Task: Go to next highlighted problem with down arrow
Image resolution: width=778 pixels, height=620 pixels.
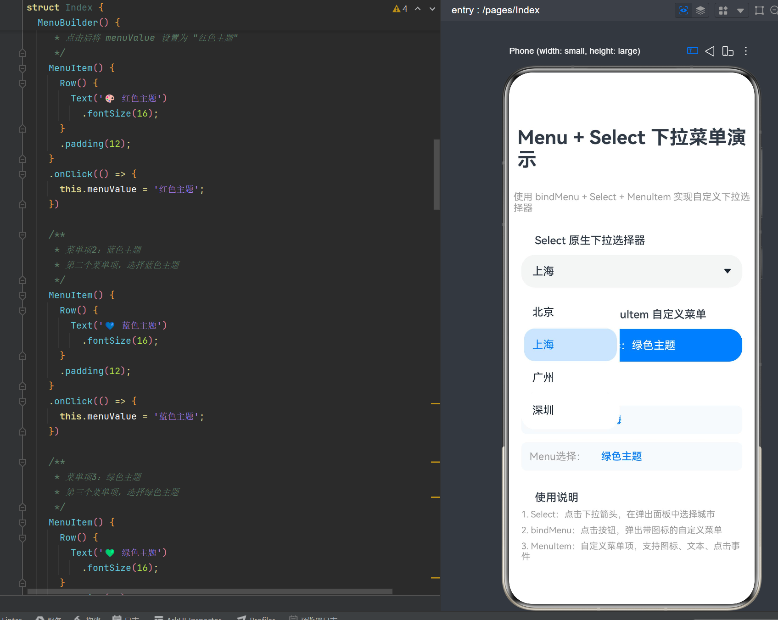Action: (x=432, y=9)
